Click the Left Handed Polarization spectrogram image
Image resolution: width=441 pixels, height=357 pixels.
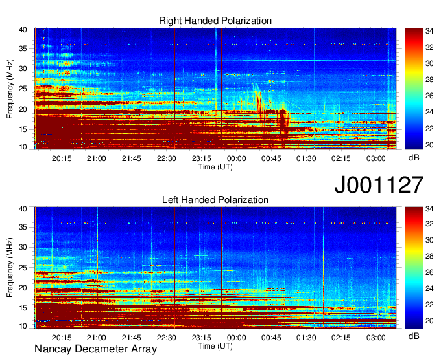tap(215, 268)
